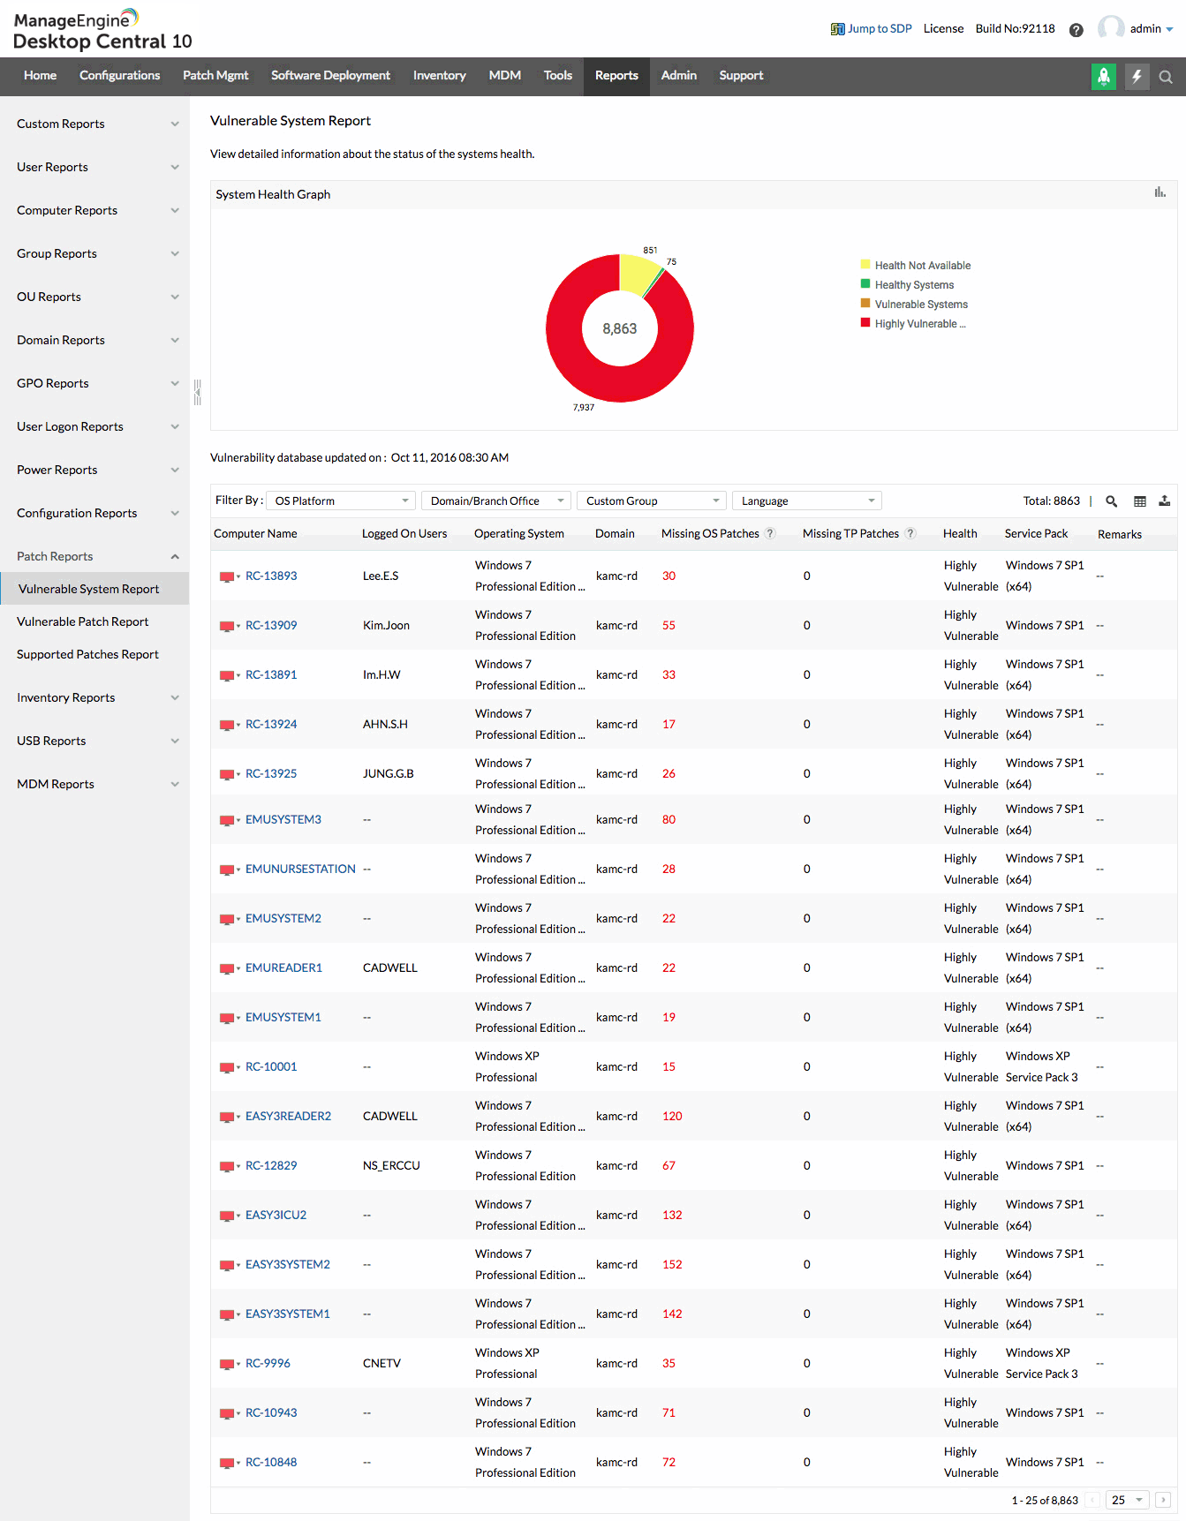Expand the User Reports section
This screenshot has height=1521, width=1186.
click(94, 167)
